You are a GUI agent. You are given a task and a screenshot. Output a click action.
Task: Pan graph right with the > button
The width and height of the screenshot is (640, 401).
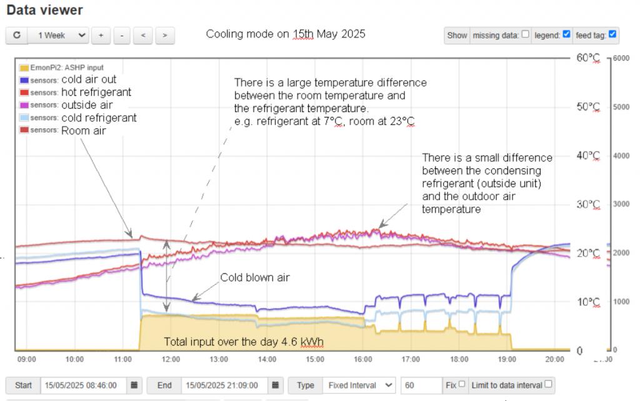[x=164, y=36]
